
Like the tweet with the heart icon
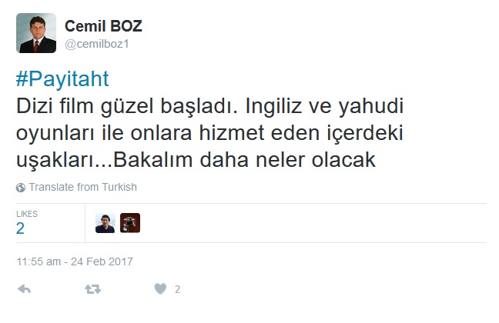click(x=160, y=289)
